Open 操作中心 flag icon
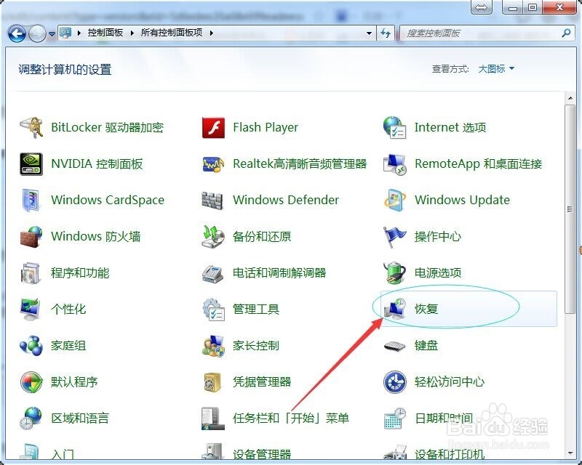This screenshot has height=465, width=582. pos(394,237)
